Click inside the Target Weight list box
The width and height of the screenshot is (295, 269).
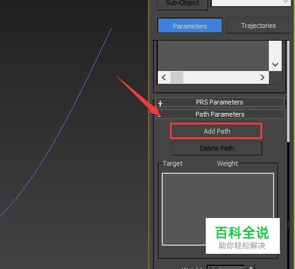click(218, 209)
